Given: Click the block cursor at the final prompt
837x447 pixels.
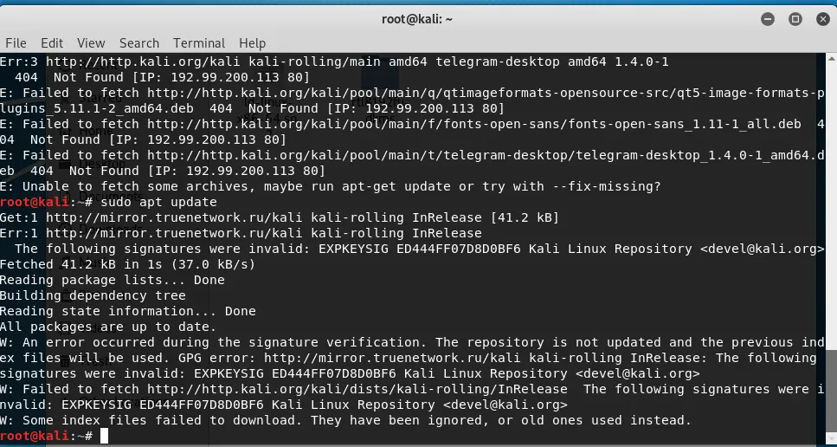Looking at the screenshot, I should click(104, 437).
